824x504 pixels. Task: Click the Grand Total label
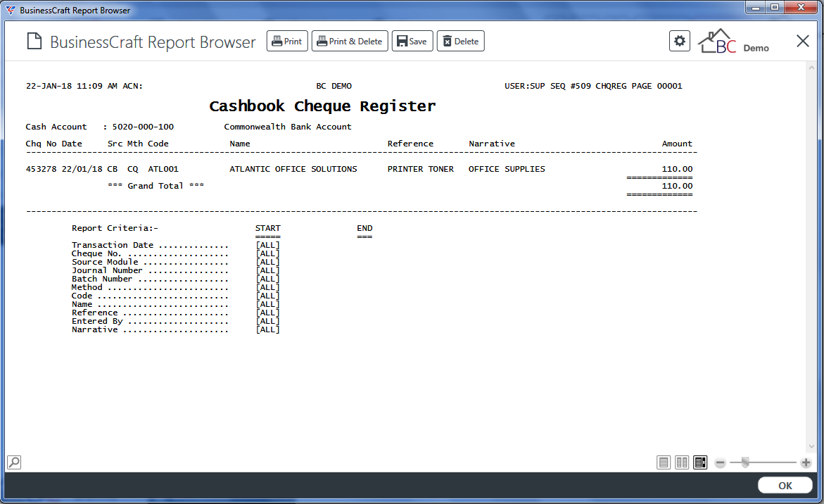tap(156, 186)
